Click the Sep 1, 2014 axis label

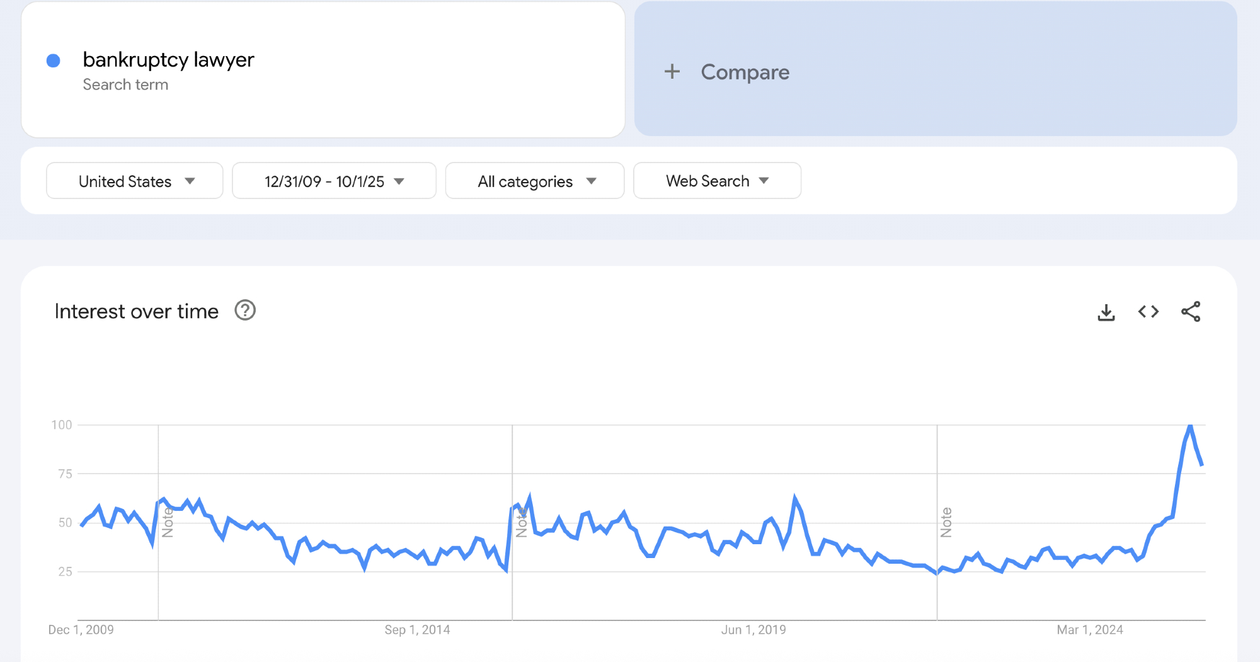[417, 630]
